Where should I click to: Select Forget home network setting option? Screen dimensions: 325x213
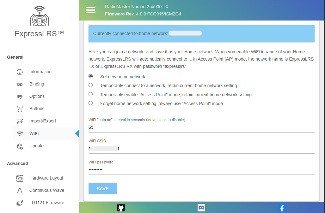[x=91, y=103]
